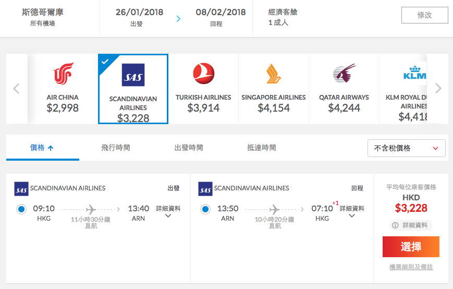The height and width of the screenshot is (289, 453).
Task: Click the info icon beside 詳細資料 under price
Action: coord(396,225)
